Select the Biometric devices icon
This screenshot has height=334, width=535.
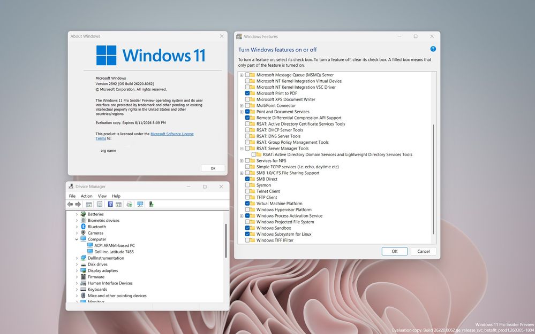pos(83,220)
